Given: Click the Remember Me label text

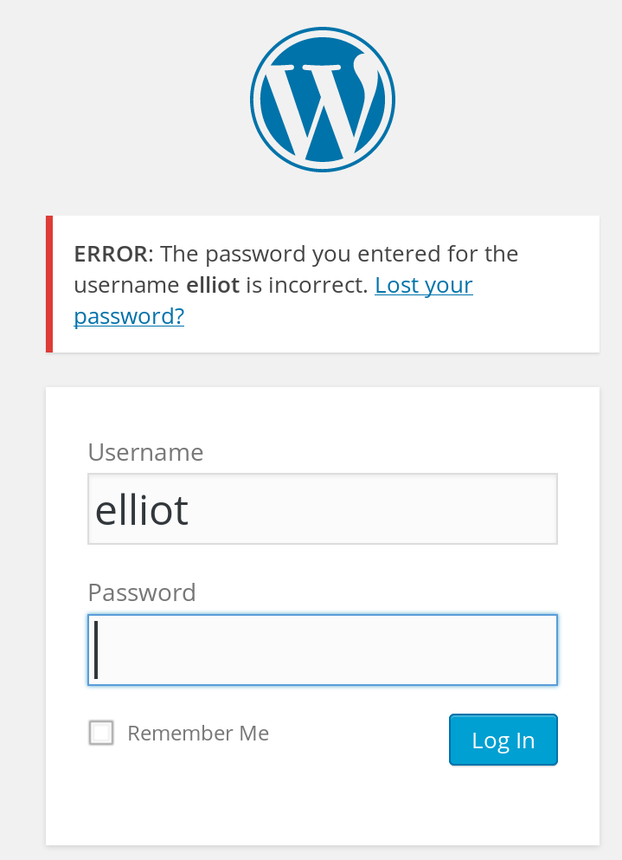Looking at the screenshot, I should click(x=198, y=734).
